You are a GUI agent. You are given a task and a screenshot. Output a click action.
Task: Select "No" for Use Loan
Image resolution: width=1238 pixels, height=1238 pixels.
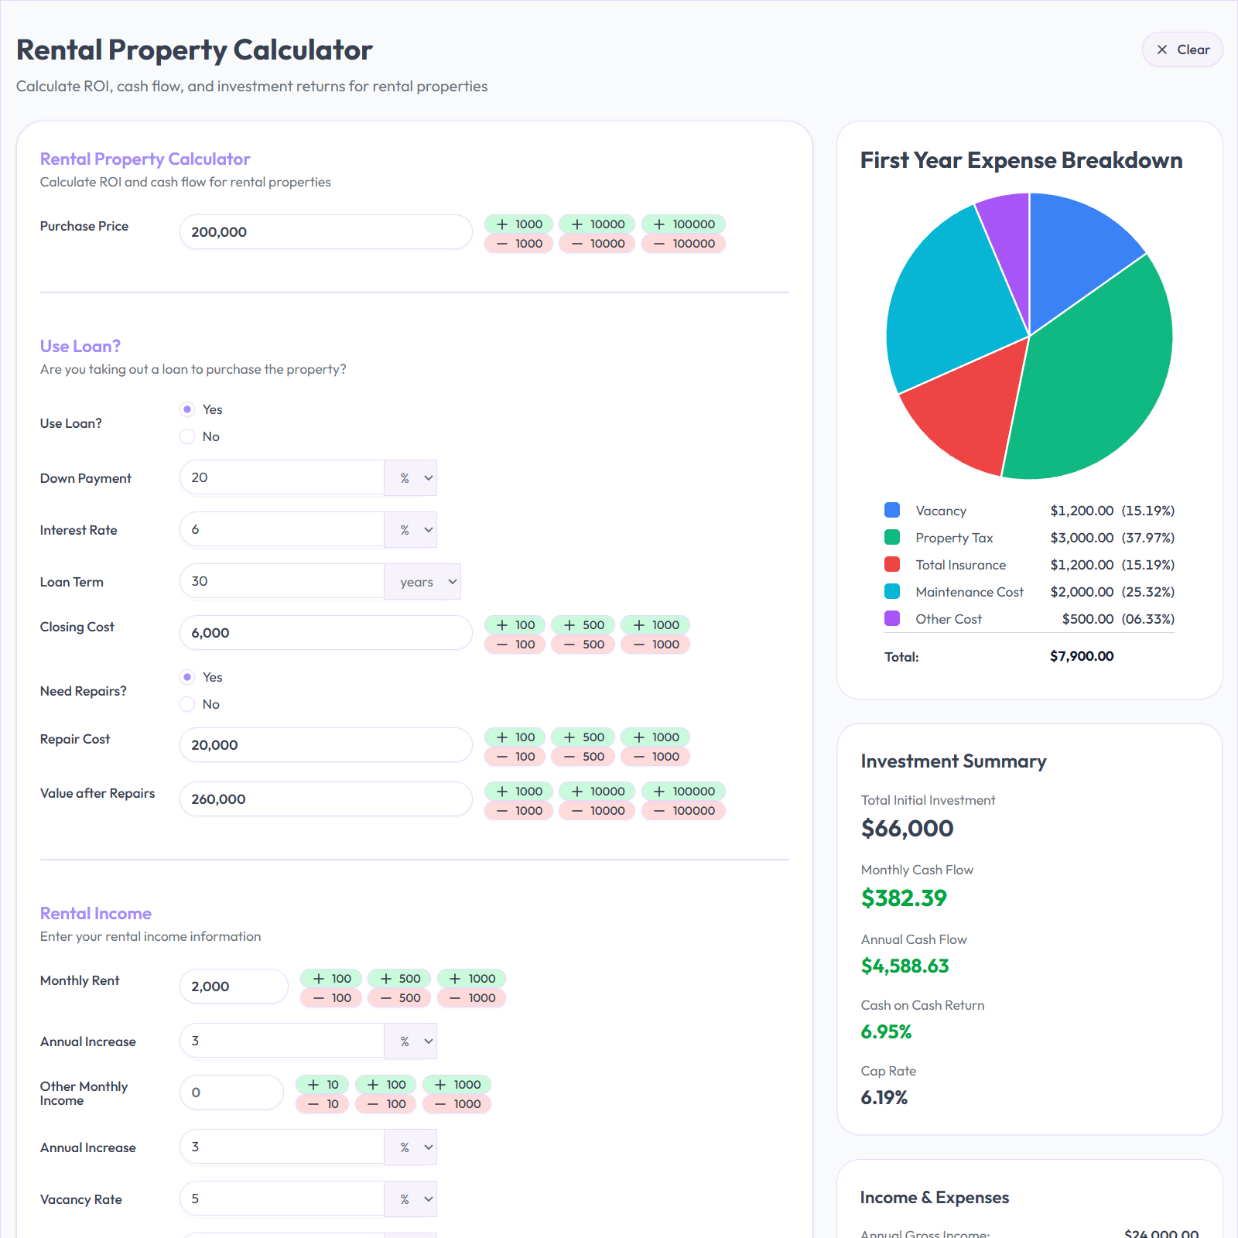[187, 436]
